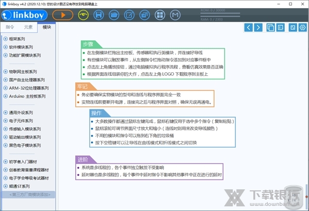Click the line starting 有些模块可以触发事件

tap(149, 60)
